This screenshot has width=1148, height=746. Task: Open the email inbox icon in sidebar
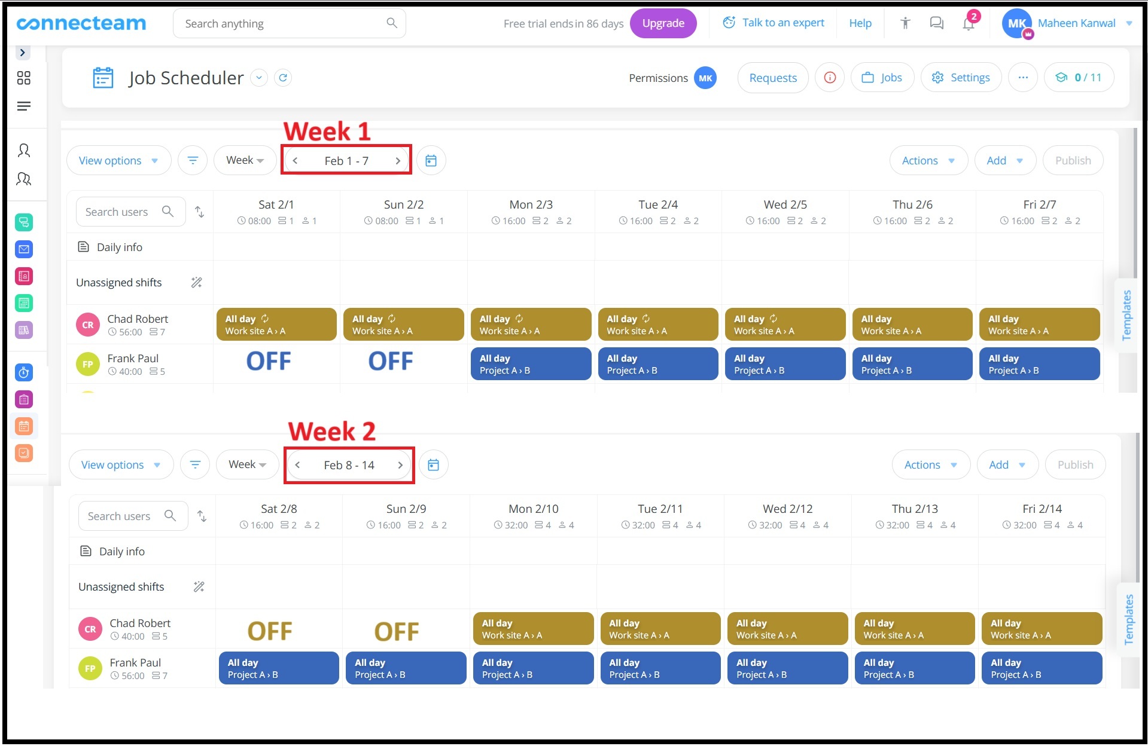pos(24,249)
